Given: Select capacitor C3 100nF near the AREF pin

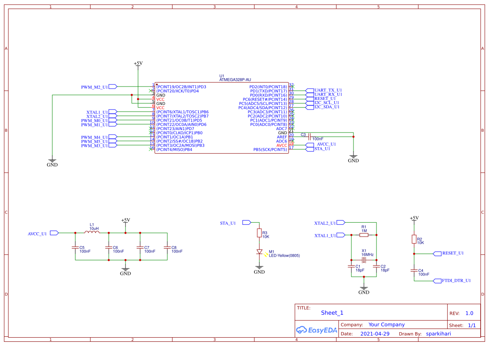Looking at the screenshot, I should [309, 135].
